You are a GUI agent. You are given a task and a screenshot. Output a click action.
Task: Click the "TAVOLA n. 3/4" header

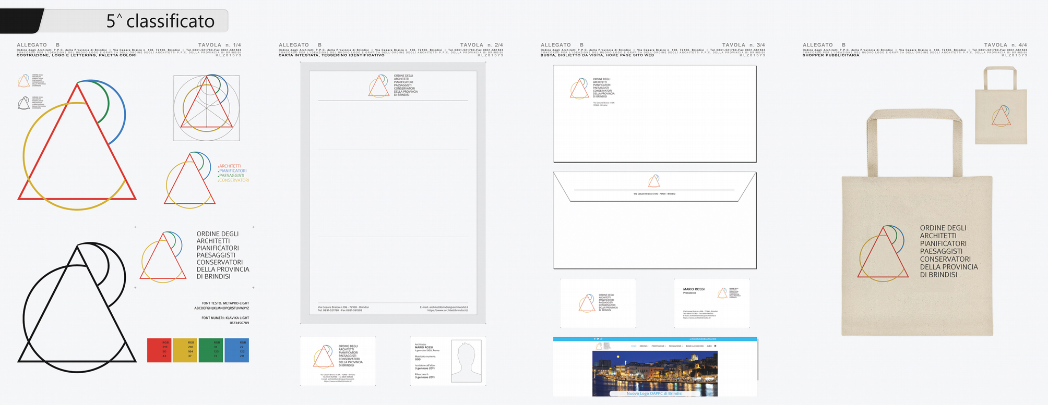point(744,45)
